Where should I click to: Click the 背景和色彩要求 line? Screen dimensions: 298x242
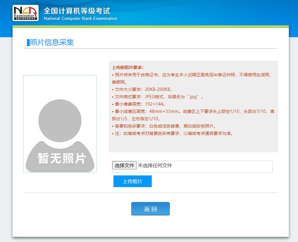tap(164, 126)
